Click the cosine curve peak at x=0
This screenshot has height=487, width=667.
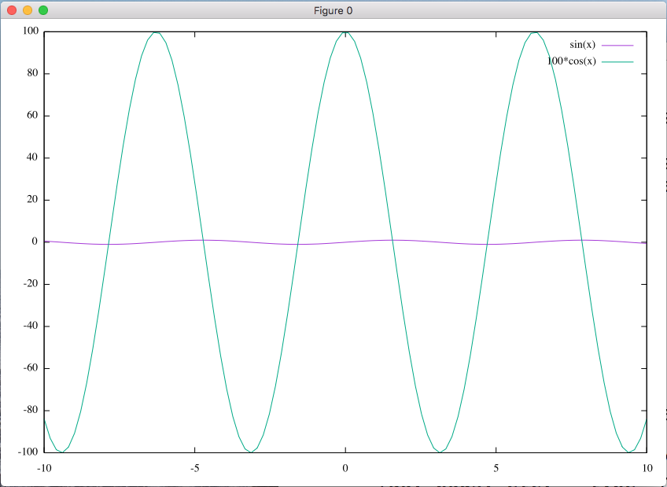tap(345, 33)
